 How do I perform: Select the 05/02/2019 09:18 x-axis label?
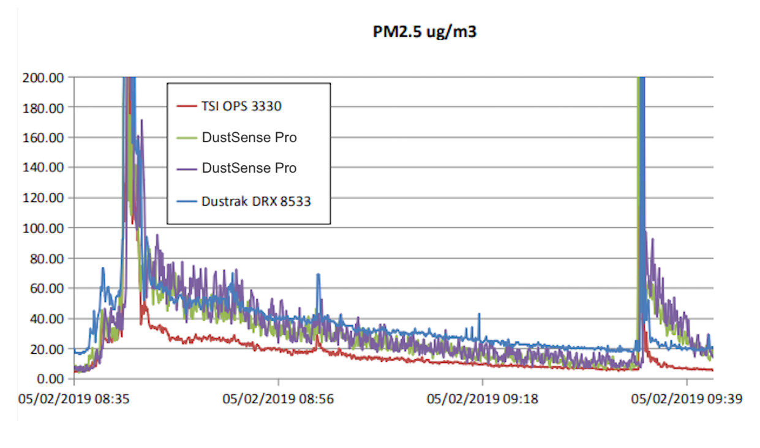point(483,399)
